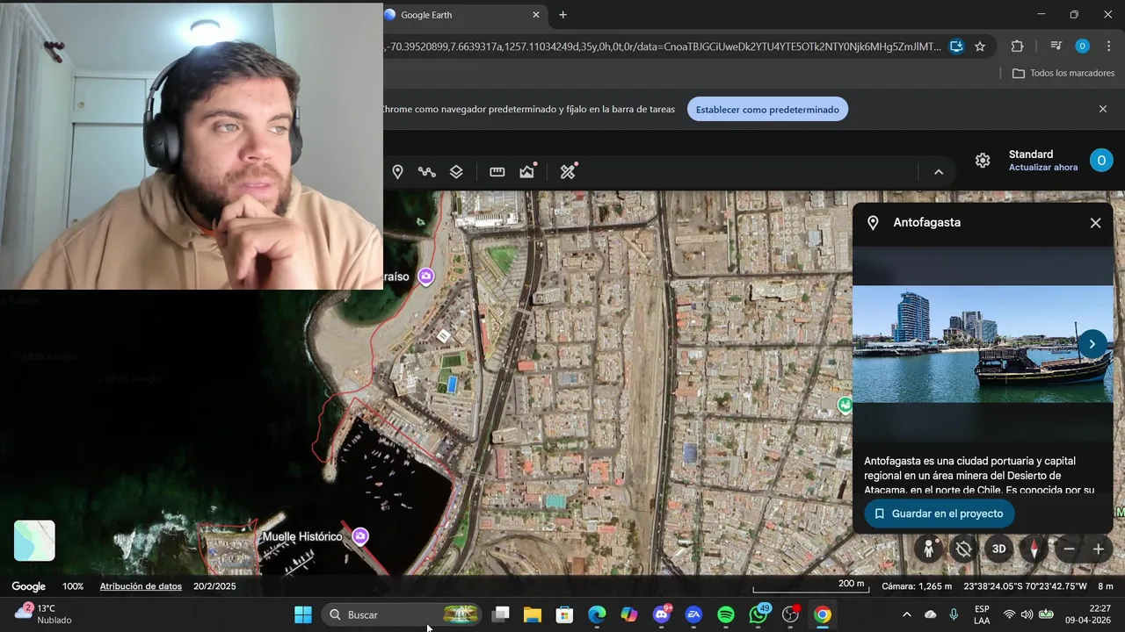Click the Cámara: 1,265 m altitude text

click(917, 586)
